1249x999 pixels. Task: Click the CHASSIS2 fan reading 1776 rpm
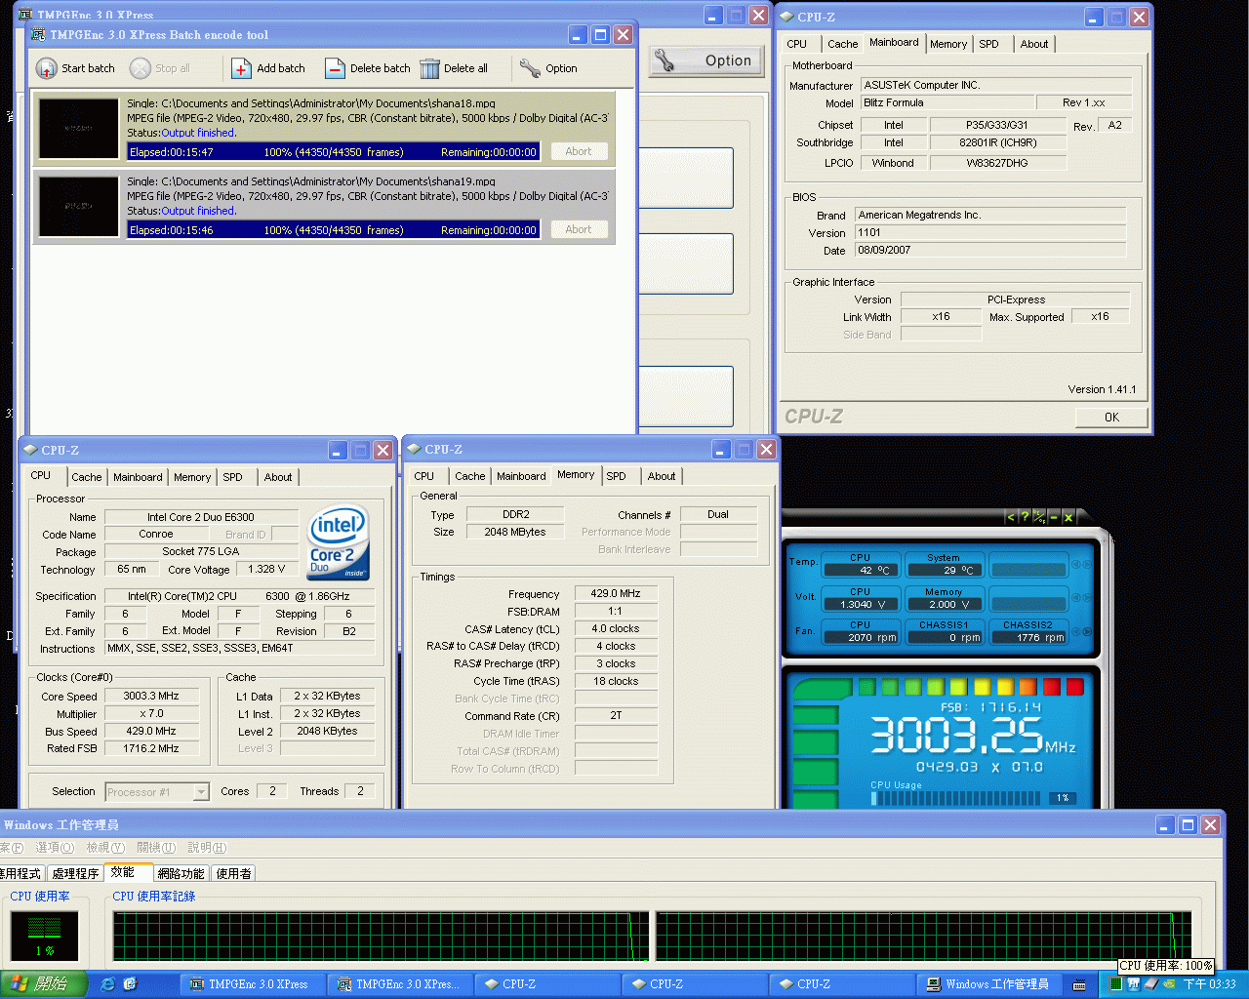[x=1028, y=637]
